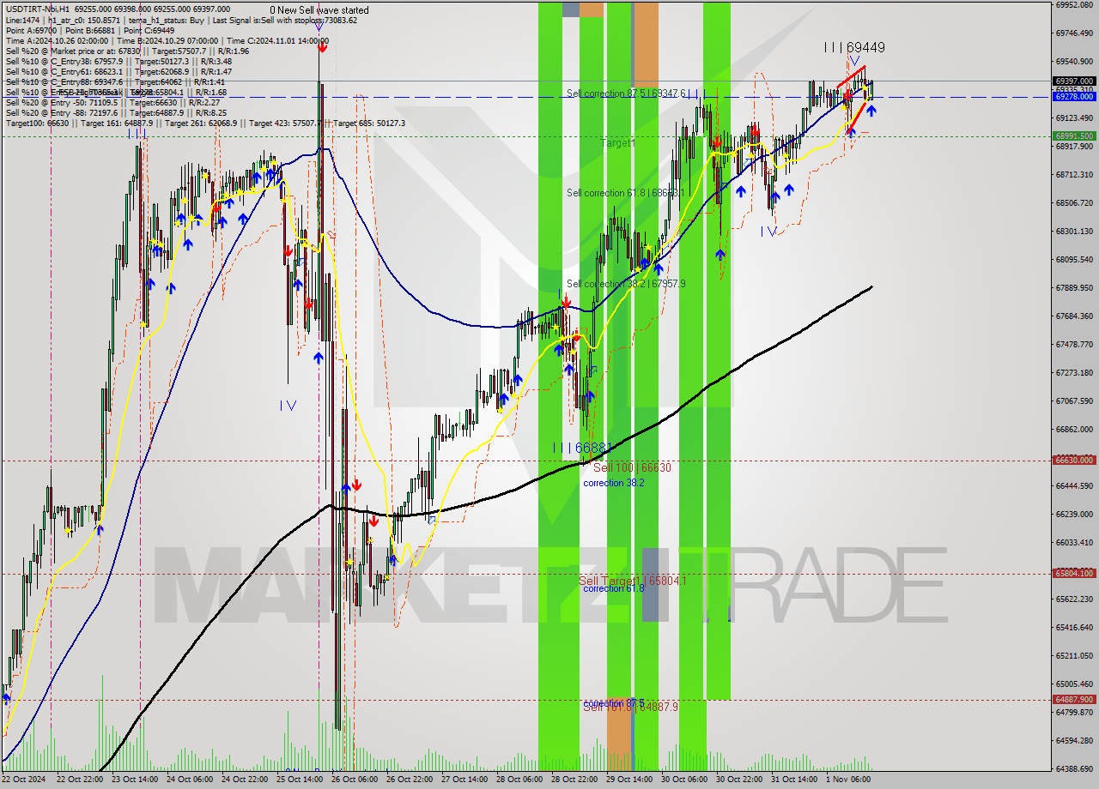The width and height of the screenshot is (1099, 789).
Task: Click the 'Target1' label in the green zone
Action: [x=617, y=143]
